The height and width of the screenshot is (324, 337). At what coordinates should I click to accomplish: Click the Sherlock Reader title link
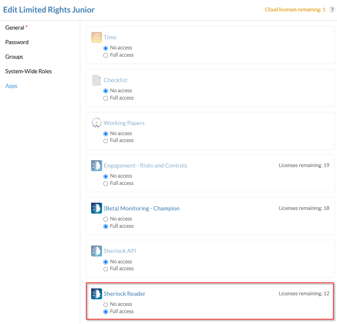124,294
